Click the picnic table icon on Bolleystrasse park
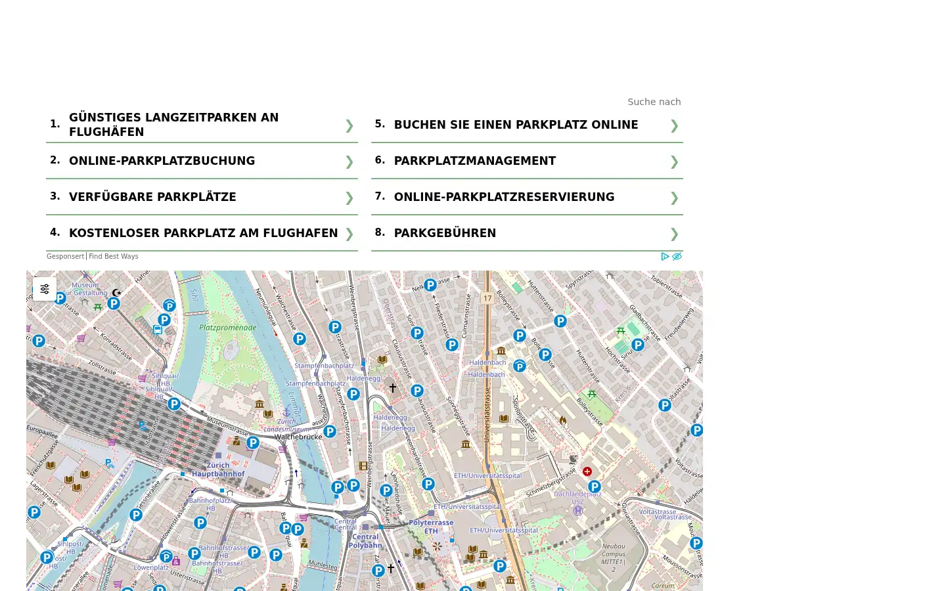Screen dimensions: 946x591 pos(592,394)
